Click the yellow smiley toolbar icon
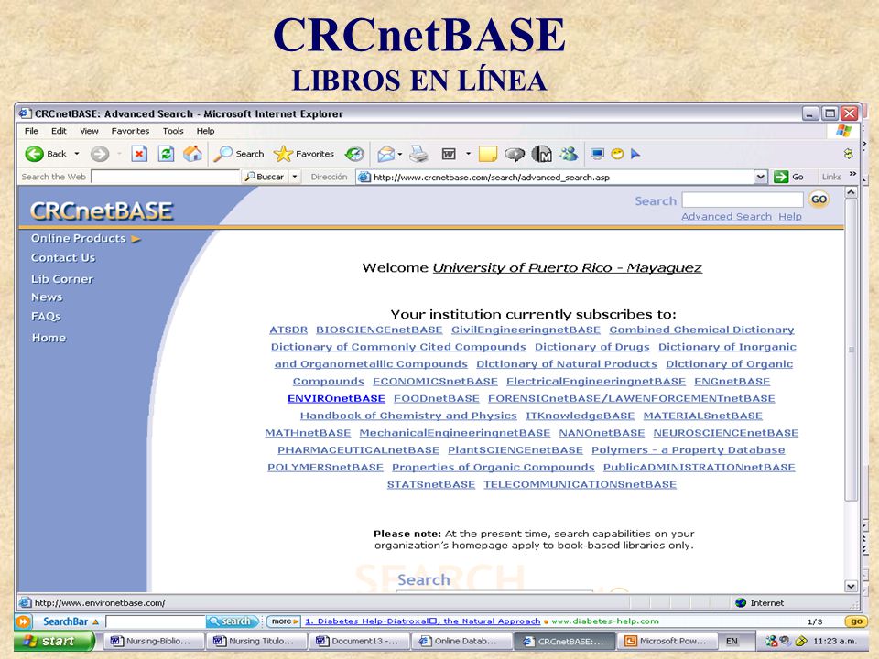This screenshot has height=659, width=879. click(x=617, y=154)
